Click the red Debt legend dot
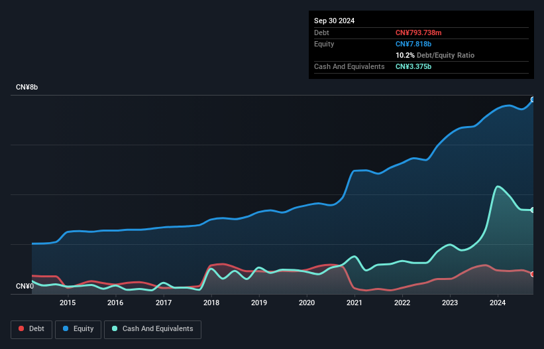The height and width of the screenshot is (349, 544). [21, 328]
